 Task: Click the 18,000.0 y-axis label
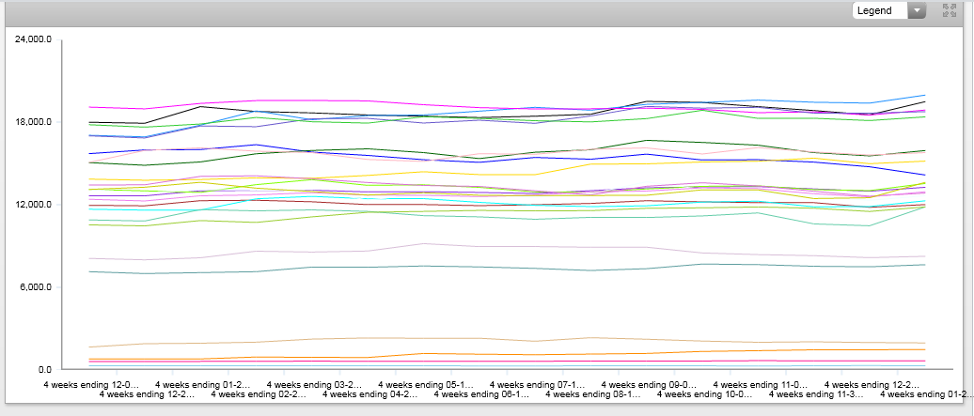pyautogui.click(x=31, y=123)
